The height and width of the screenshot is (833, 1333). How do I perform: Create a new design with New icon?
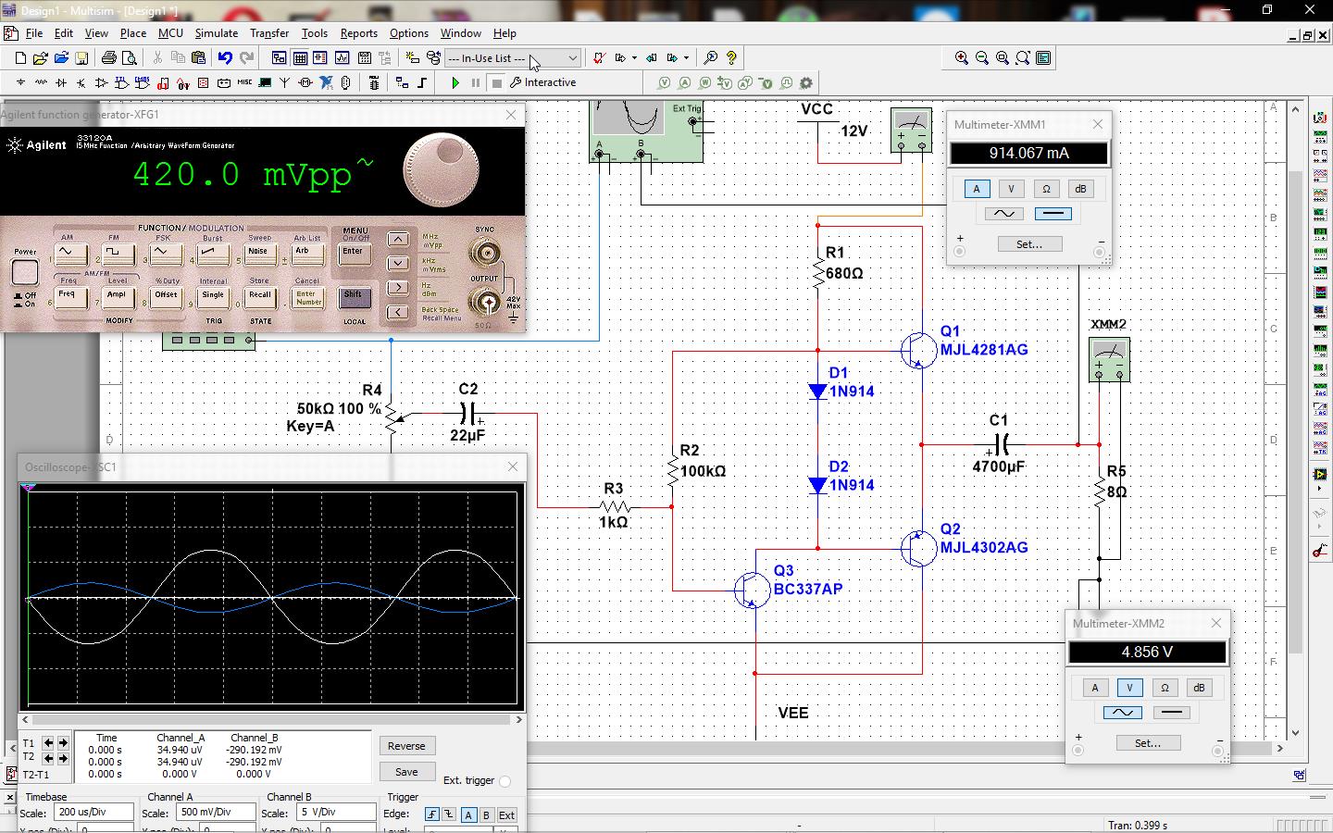[x=20, y=57]
